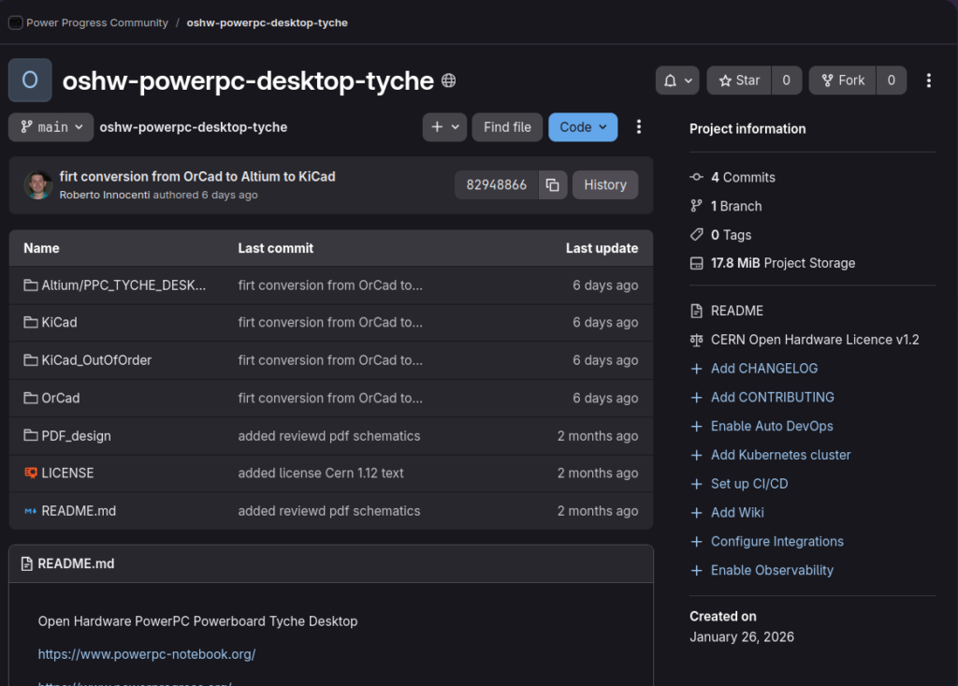Open Power Progress Community breadcrumb
Image resolution: width=958 pixels, height=686 pixels.
tap(97, 22)
